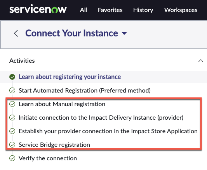This screenshot has width=207, height=170.
Task: Click checkmark beside Learn about Manual registration
Action: pos(12,104)
